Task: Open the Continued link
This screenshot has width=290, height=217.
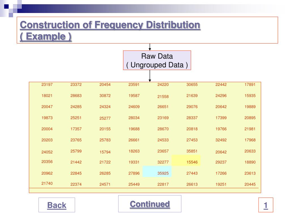Action: click(x=150, y=204)
